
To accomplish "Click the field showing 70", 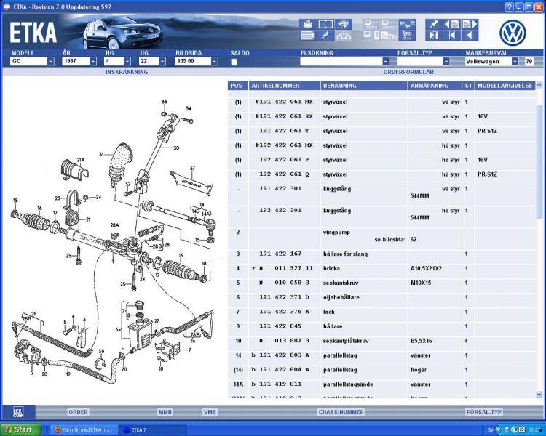I will pos(529,62).
